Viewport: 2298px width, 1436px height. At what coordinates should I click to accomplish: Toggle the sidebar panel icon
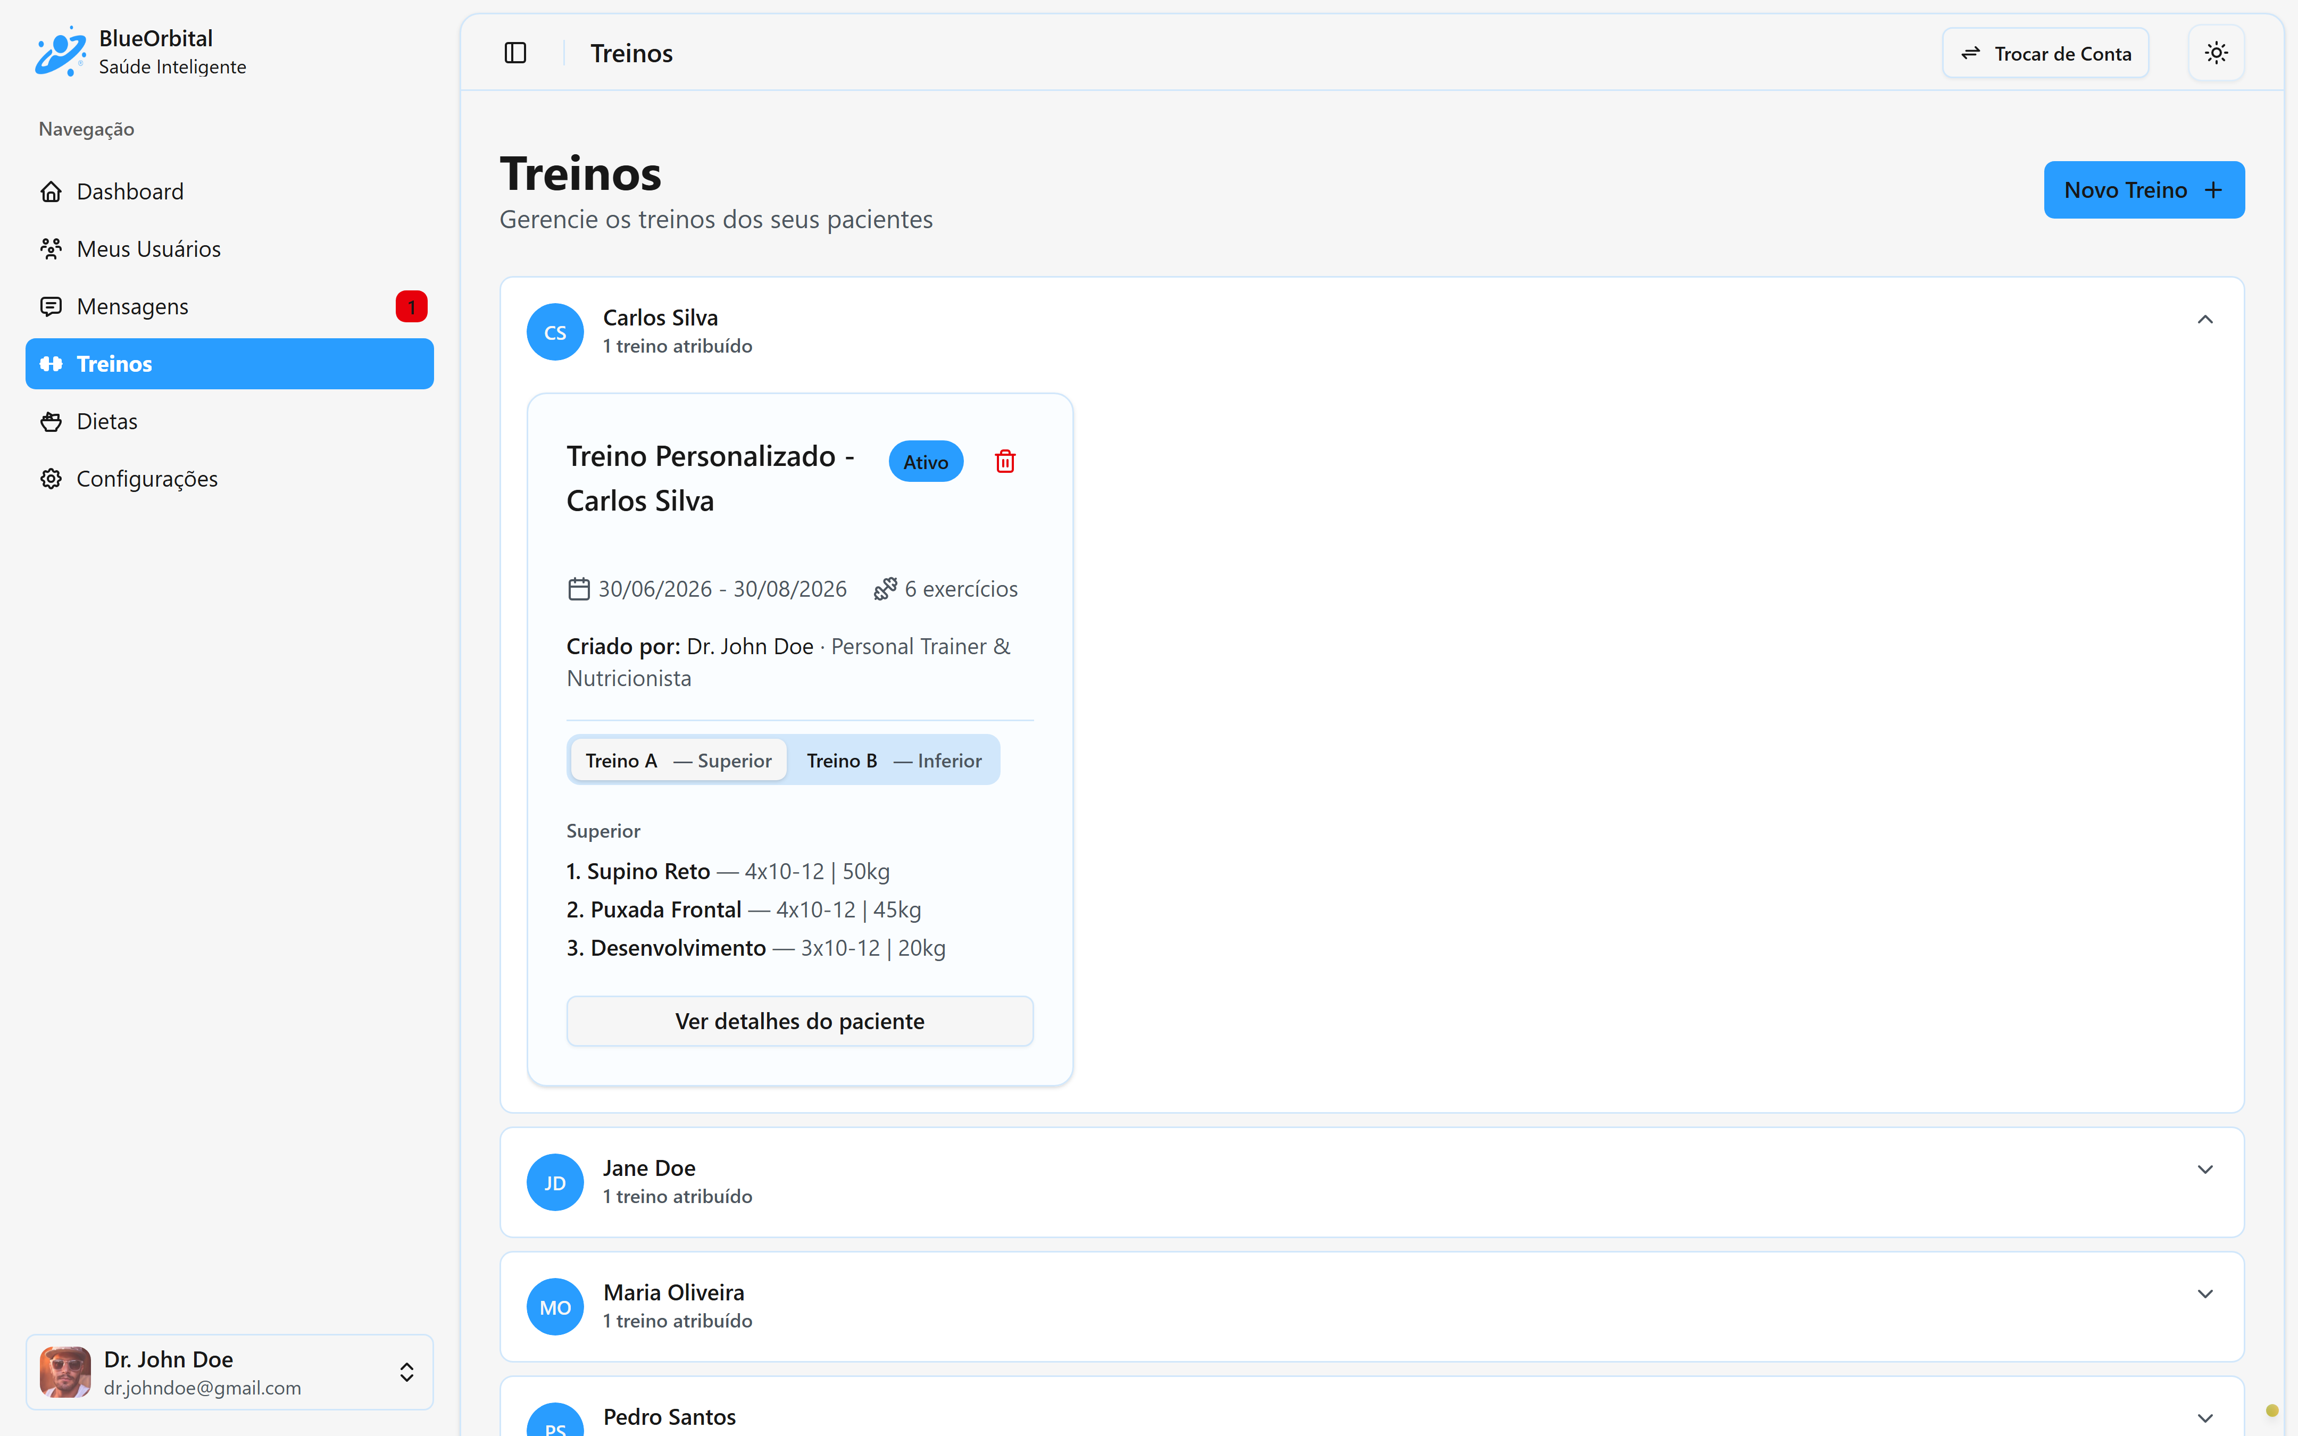click(515, 53)
